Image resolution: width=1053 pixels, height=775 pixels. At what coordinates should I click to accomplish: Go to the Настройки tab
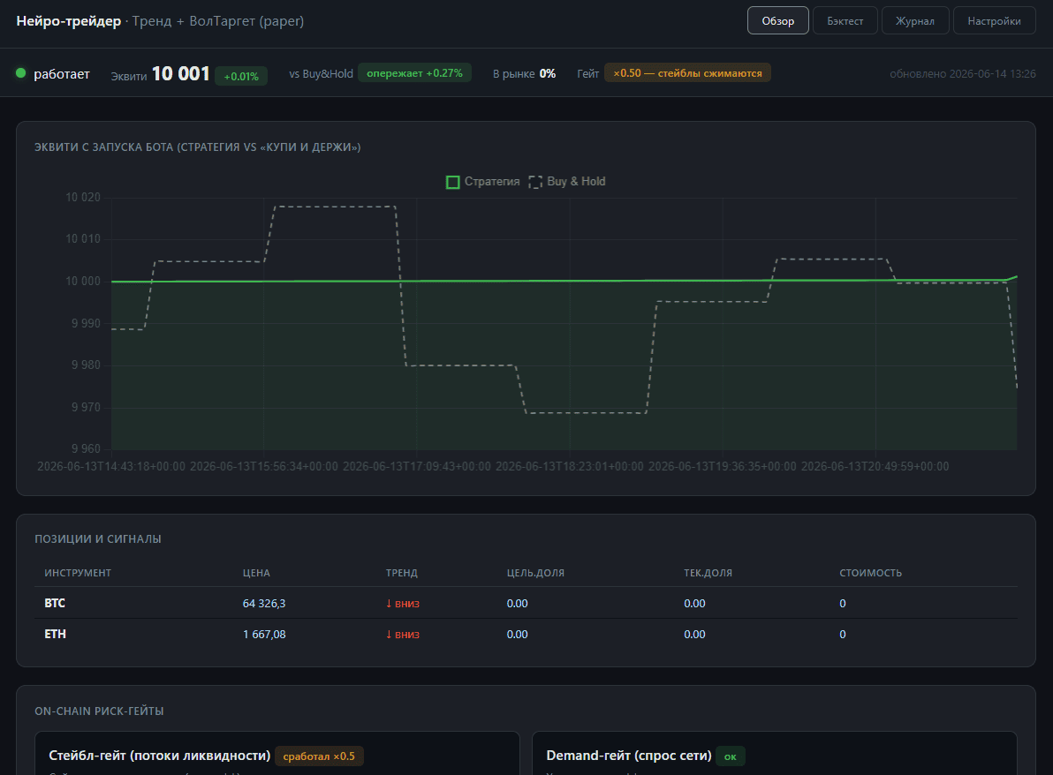point(994,21)
